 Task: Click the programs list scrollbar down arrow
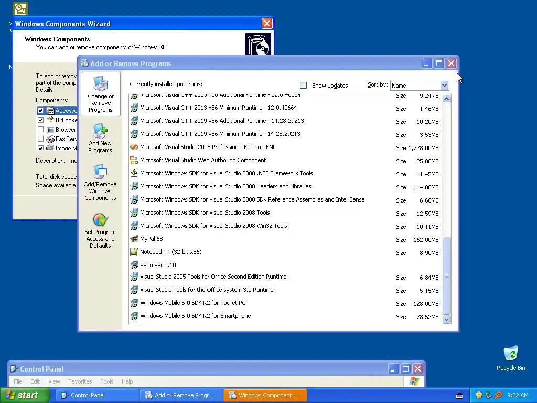pyautogui.click(x=446, y=320)
